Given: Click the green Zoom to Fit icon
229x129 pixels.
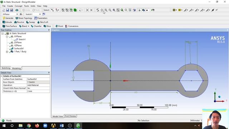Looking at the screenshot, I should click(122, 10).
